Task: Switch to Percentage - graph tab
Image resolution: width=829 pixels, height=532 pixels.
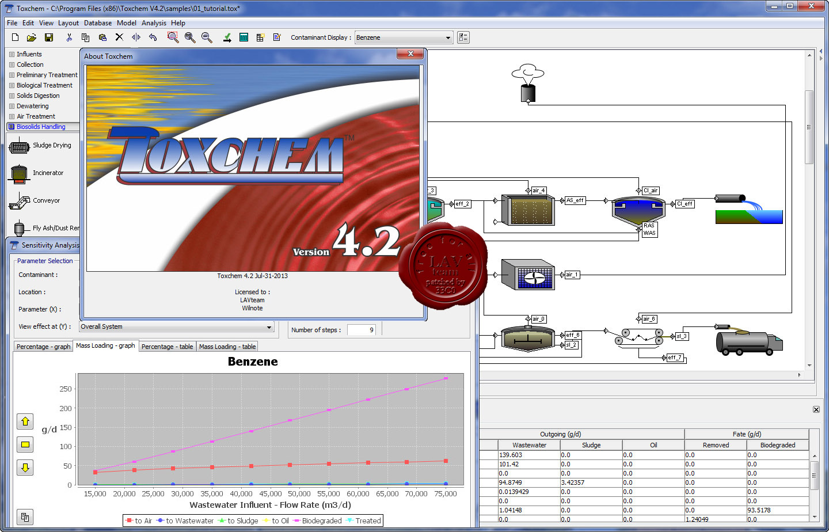Action: coord(43,347)
